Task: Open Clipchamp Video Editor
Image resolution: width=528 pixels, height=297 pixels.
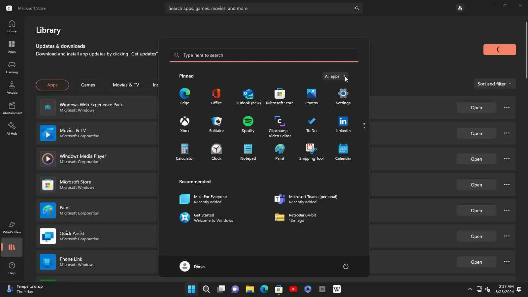Action: 280,126
